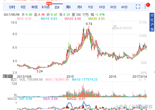The width and height of the screenshot is (155, 110).
Task: Click the MA30: 6.55 legend
Action: (97, 19)
